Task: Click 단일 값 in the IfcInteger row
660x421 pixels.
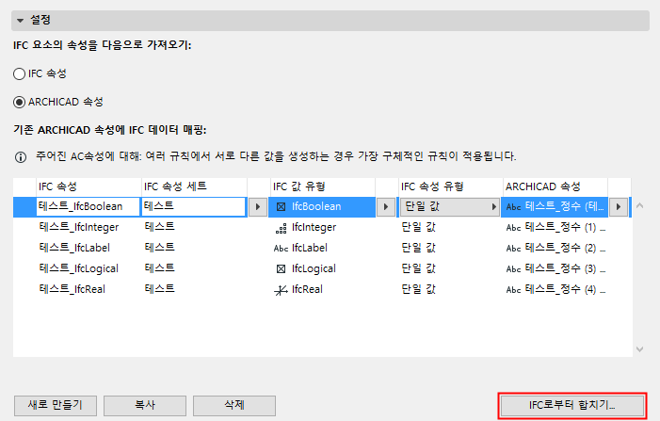Action: (418, 227)
